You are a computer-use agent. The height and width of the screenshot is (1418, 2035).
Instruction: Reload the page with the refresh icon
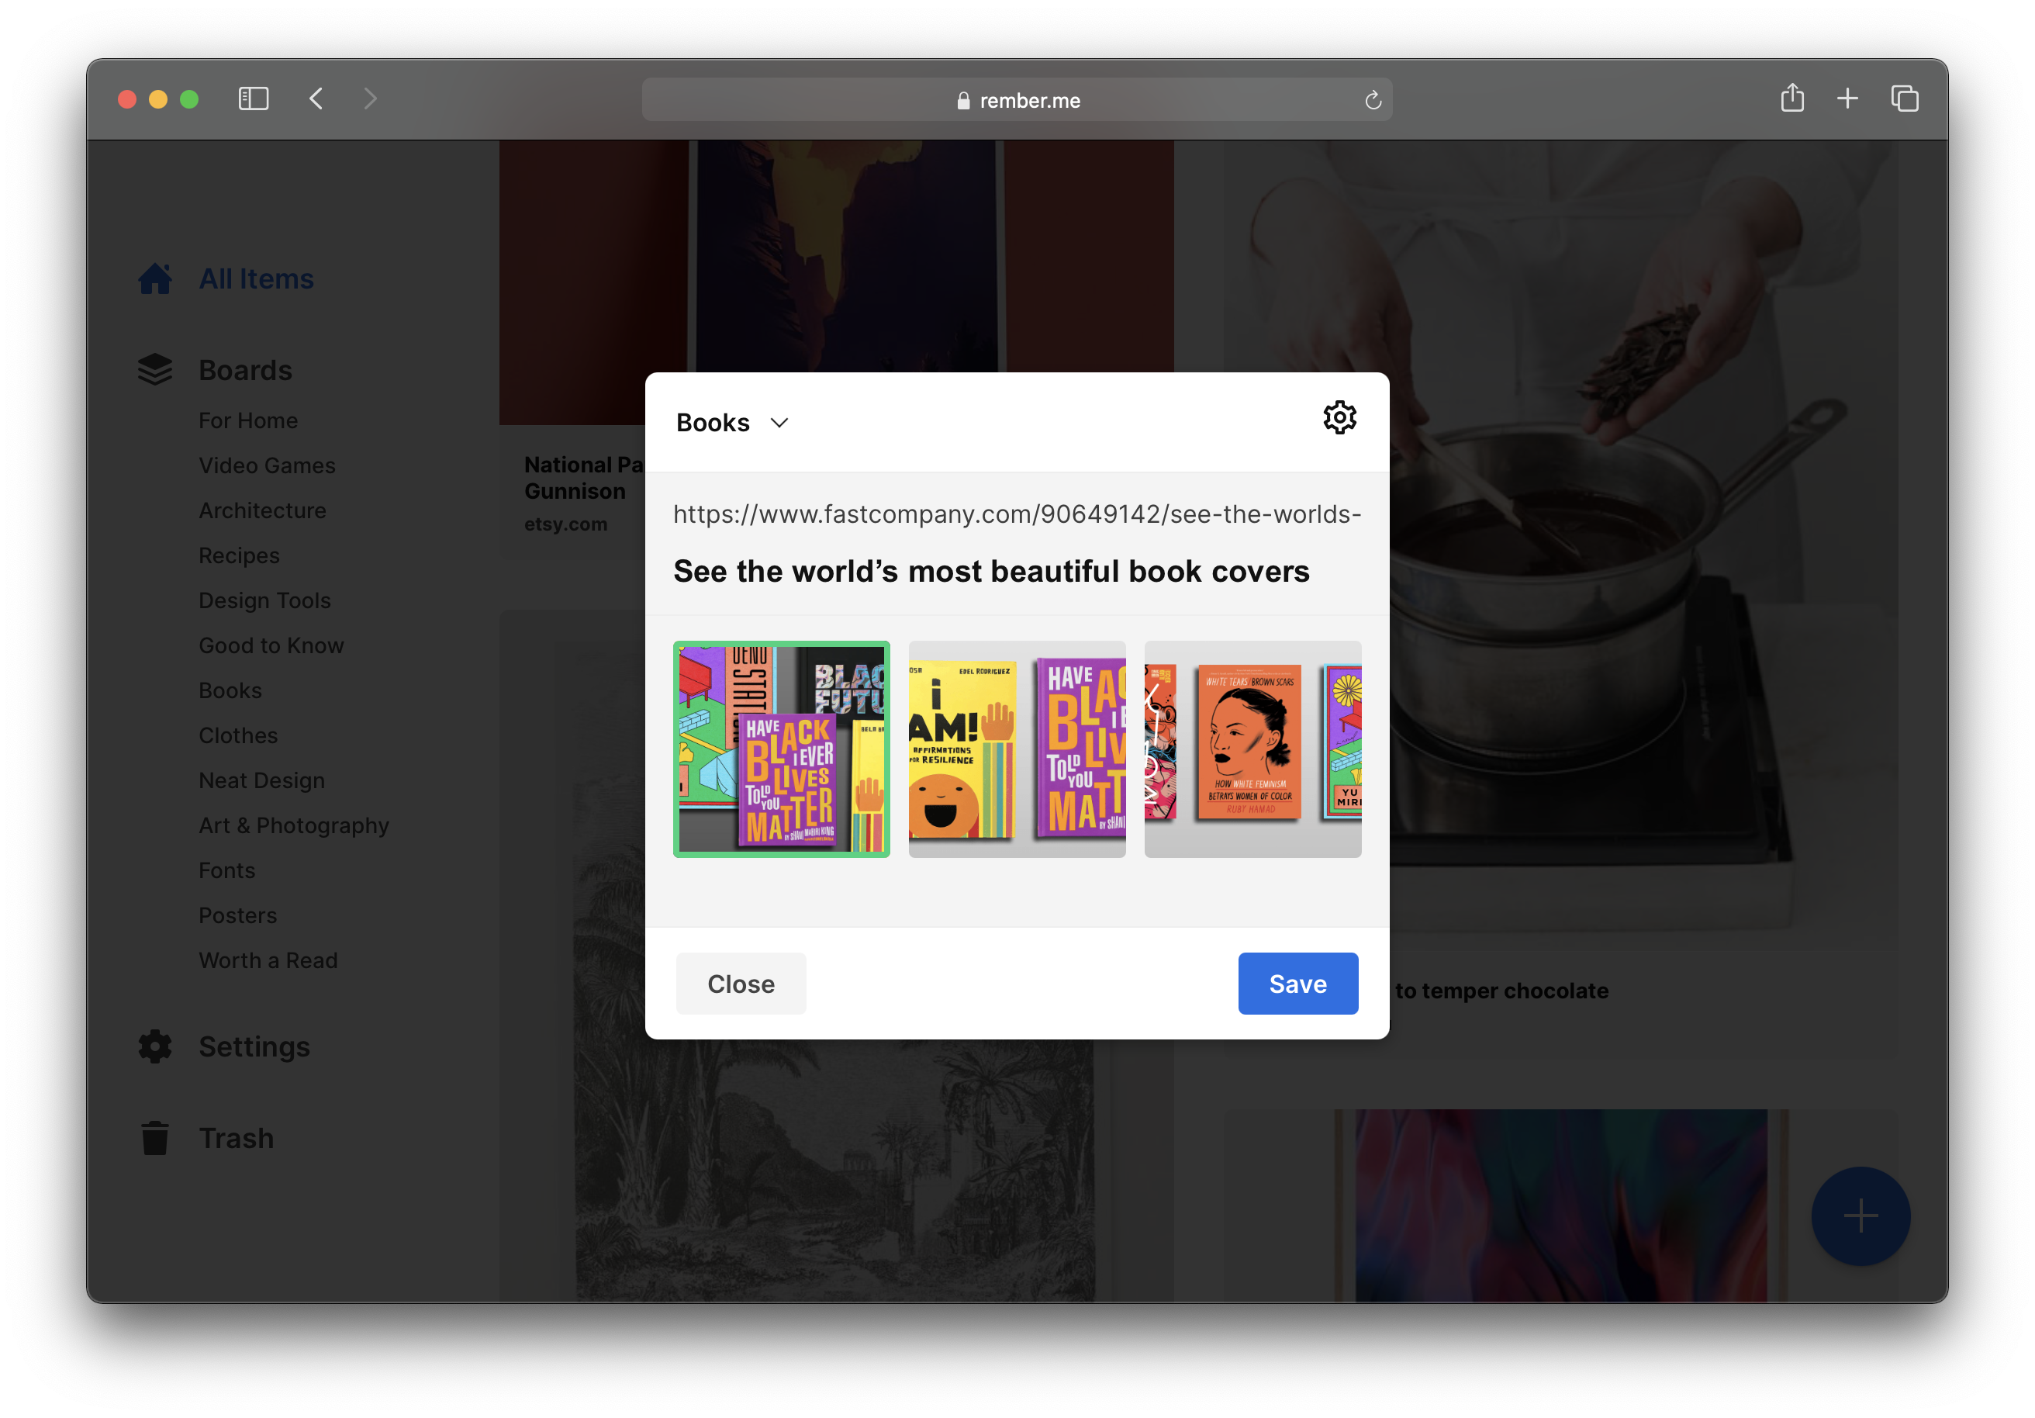click(1373, 100)
